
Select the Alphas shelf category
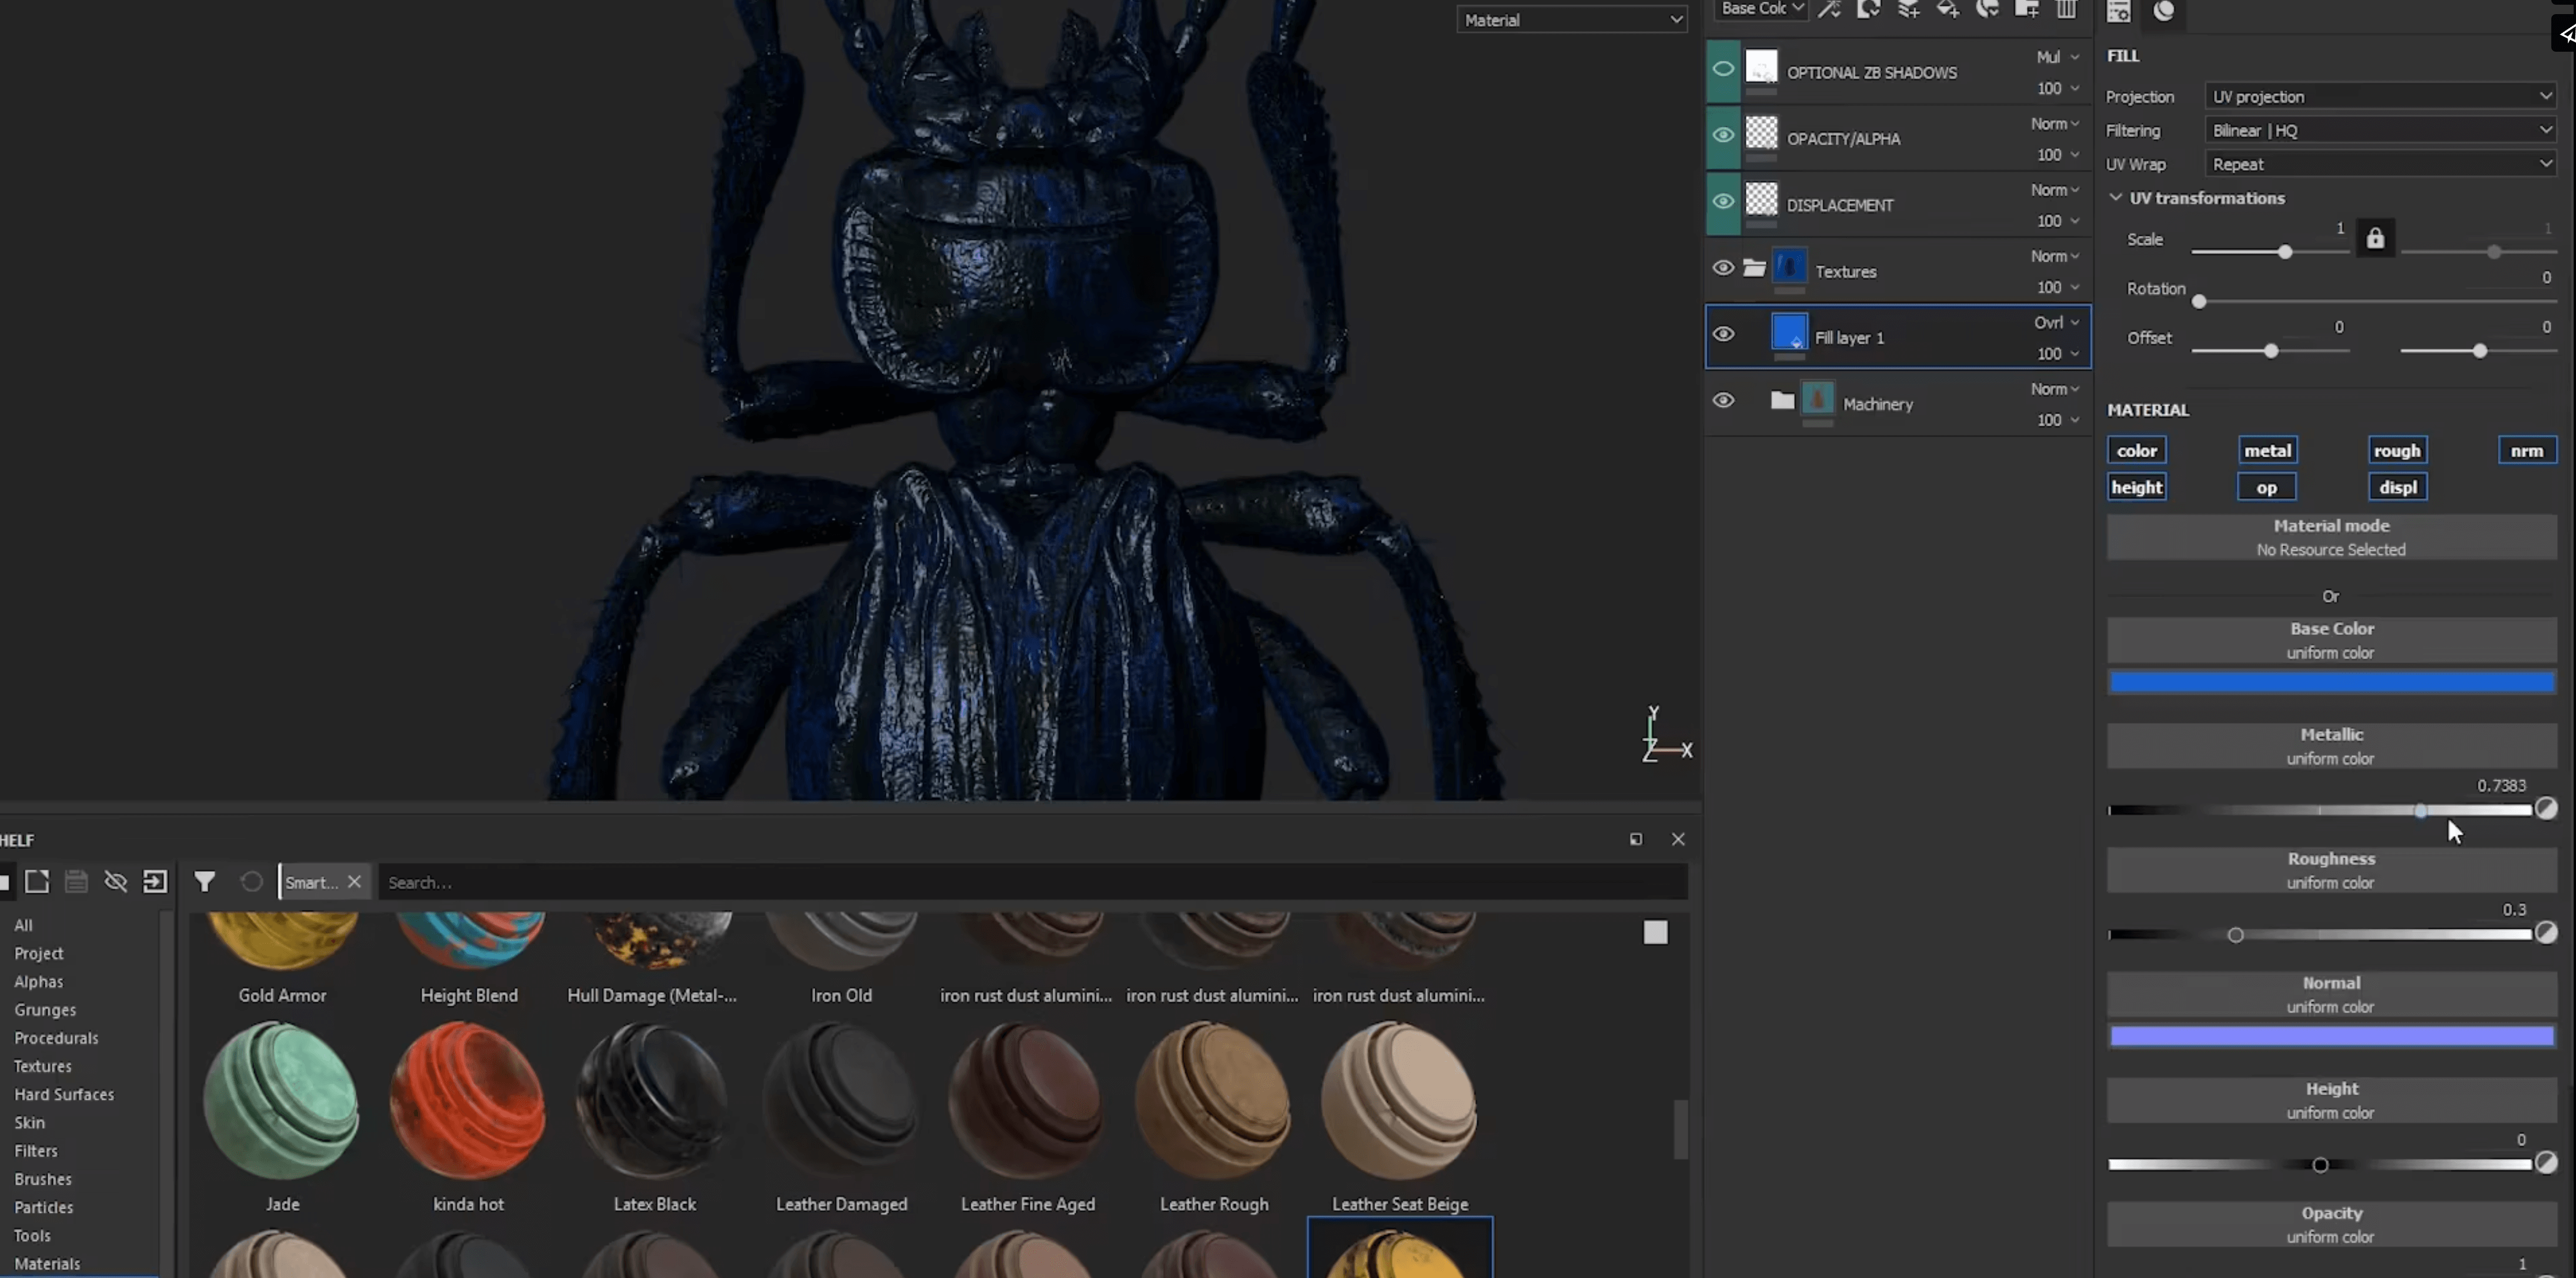coord(38,981)
